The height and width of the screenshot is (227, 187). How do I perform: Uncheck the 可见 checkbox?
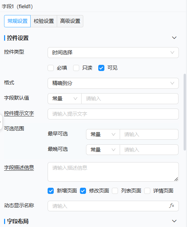tap(101, 68)
